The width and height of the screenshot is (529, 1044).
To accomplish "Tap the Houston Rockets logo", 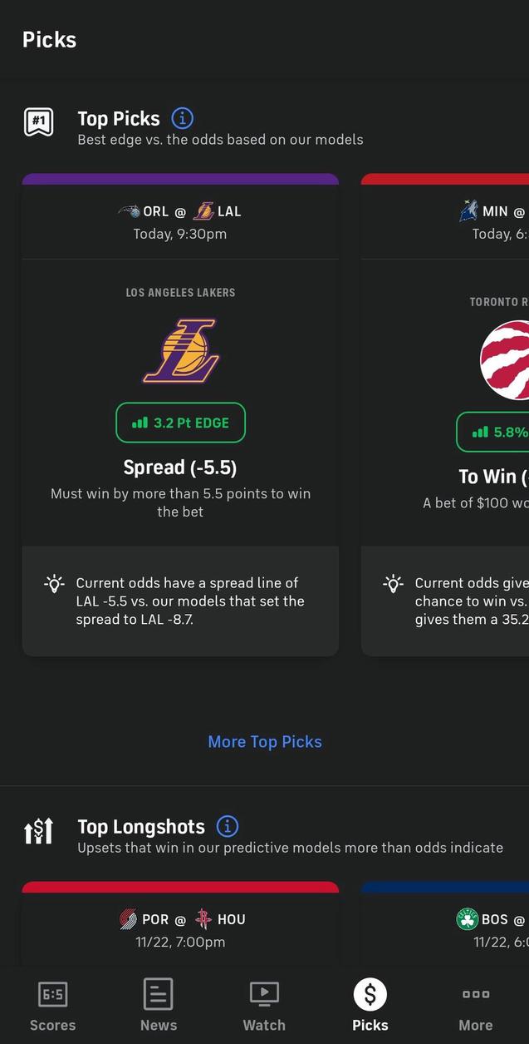I will point(203,919).
